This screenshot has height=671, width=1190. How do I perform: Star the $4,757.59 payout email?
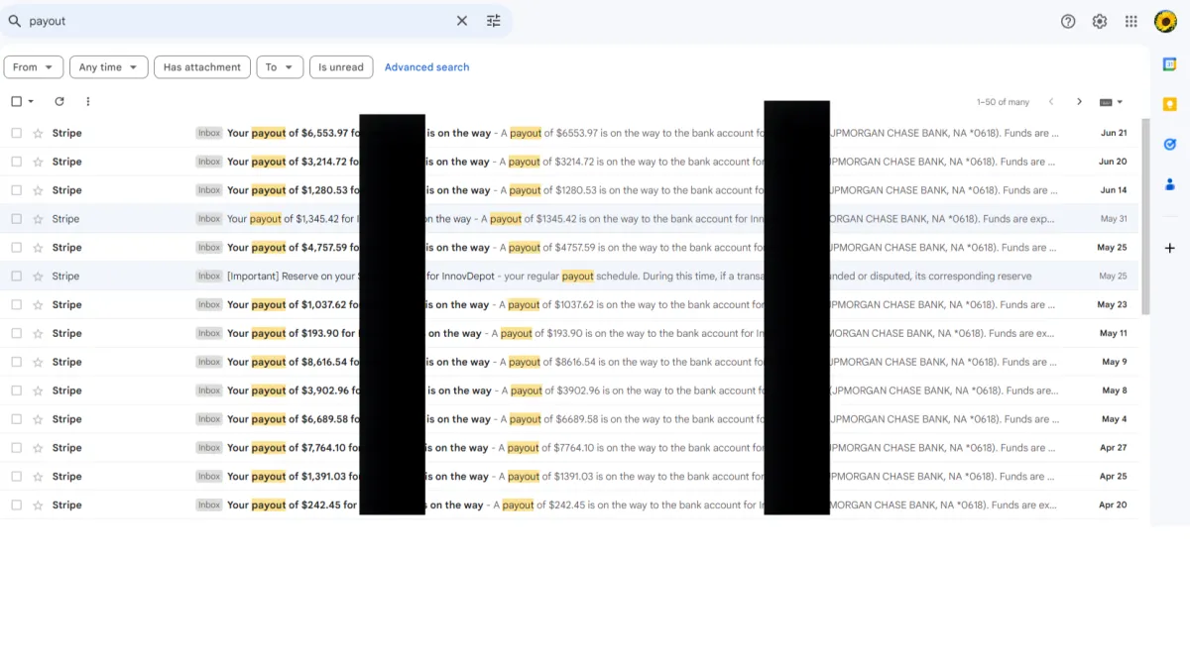click(x=38, y=248)
